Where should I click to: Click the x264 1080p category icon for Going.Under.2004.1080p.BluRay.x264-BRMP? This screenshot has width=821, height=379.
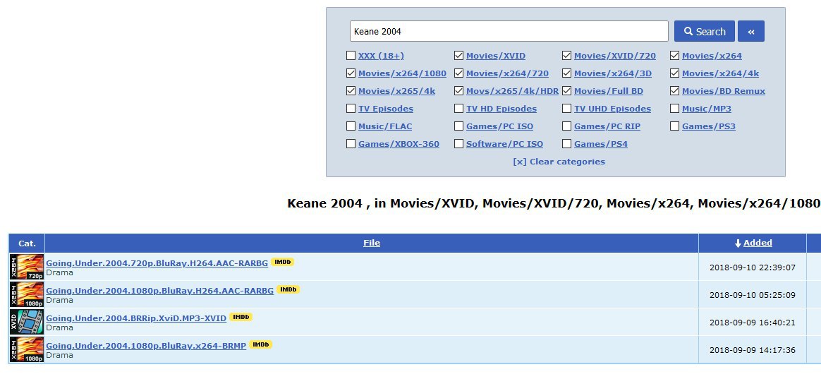tap(27, 349)
